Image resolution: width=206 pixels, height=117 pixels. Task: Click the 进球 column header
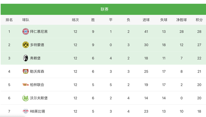[146, 20]
